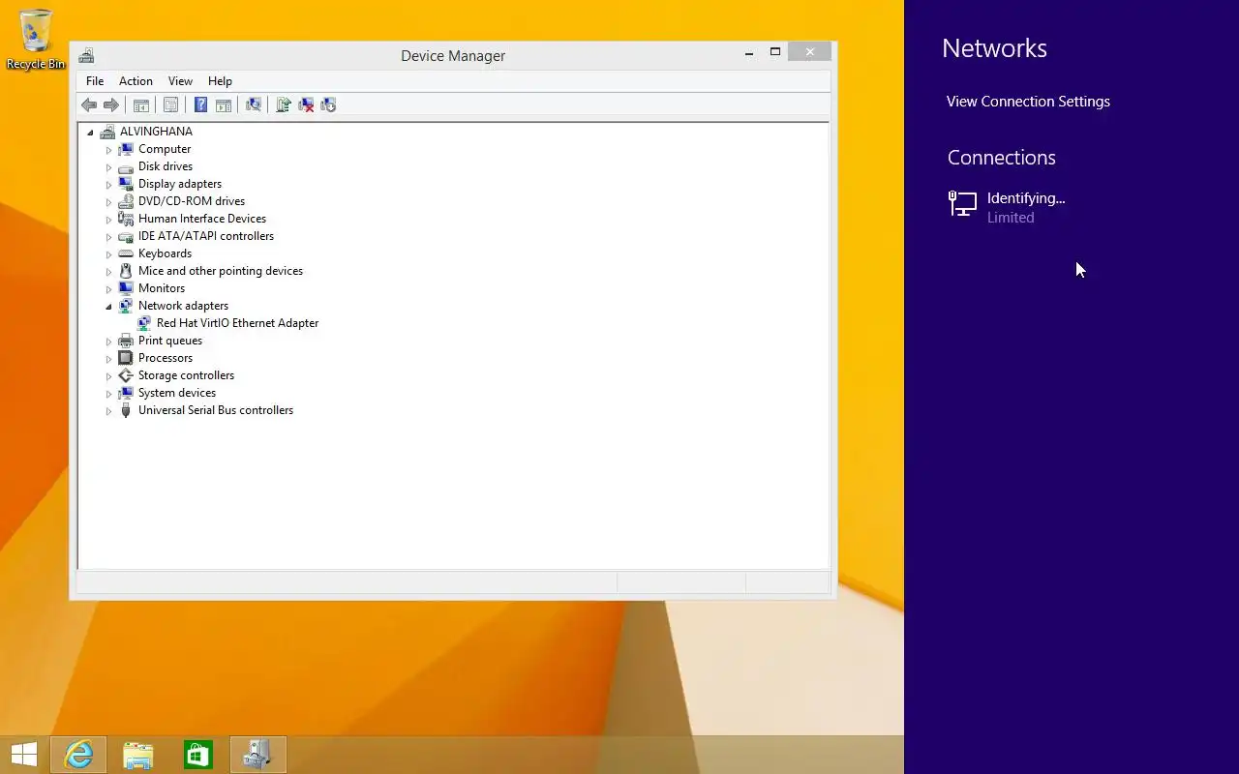The image size is (1239, 774).
Task: Expand the Print queues node arrow
Action: (108, 342)
